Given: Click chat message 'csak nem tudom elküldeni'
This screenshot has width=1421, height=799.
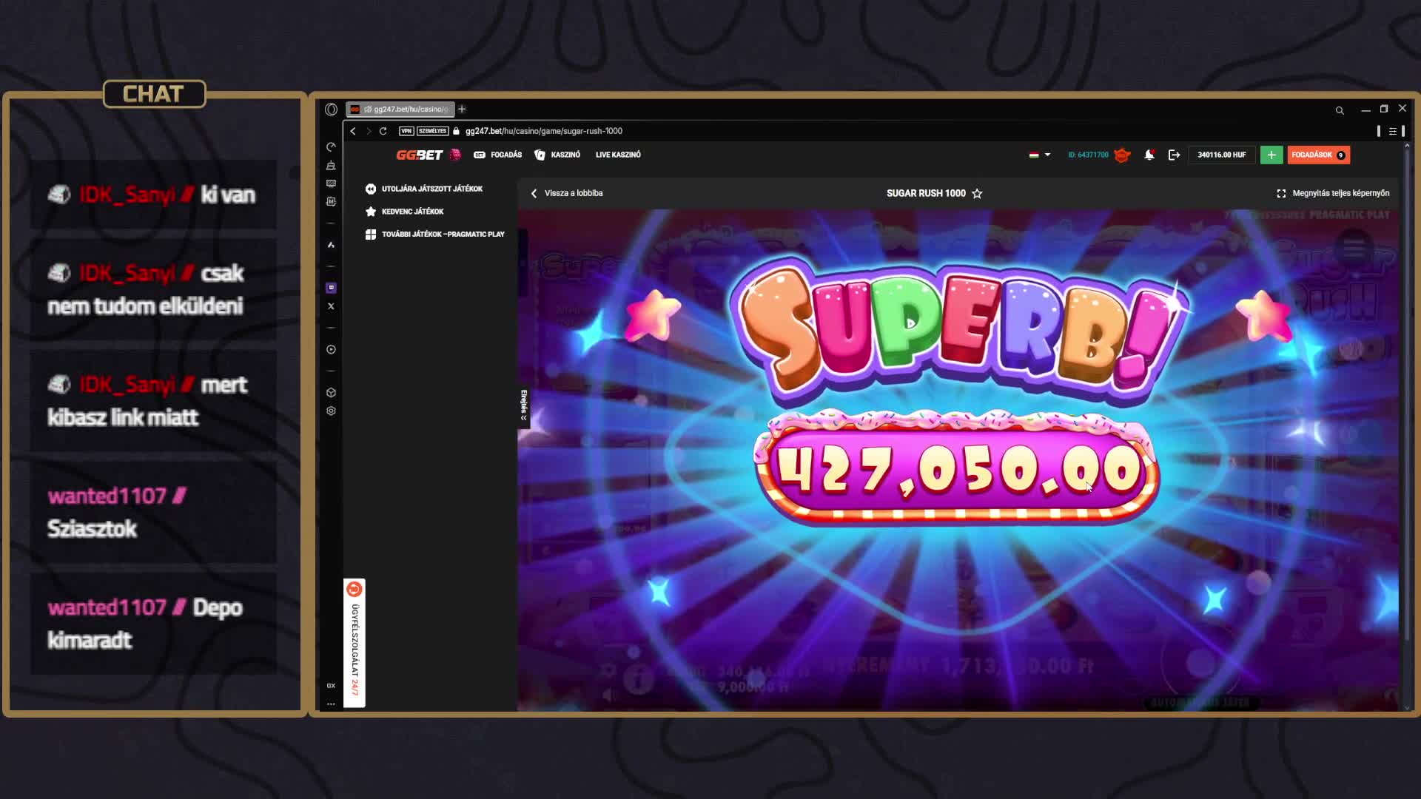Looking at the screenshot, I should [153, 289].
